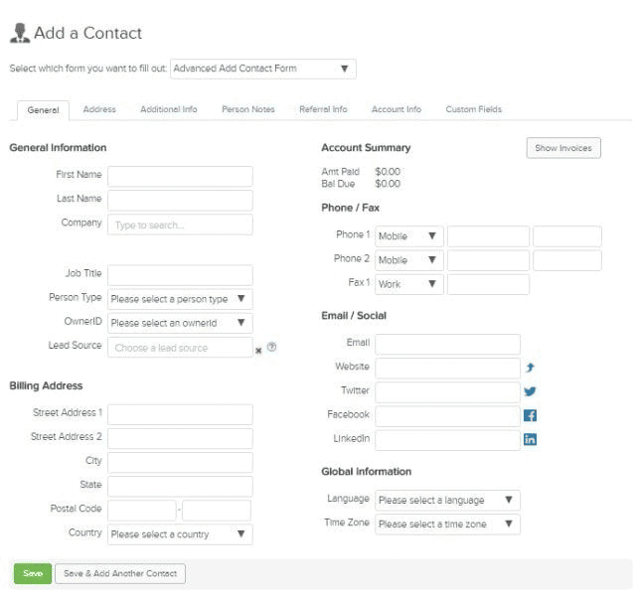Switch to the Address tab
This screenshot has height=599, width=638.
click(x=99, y=109)
